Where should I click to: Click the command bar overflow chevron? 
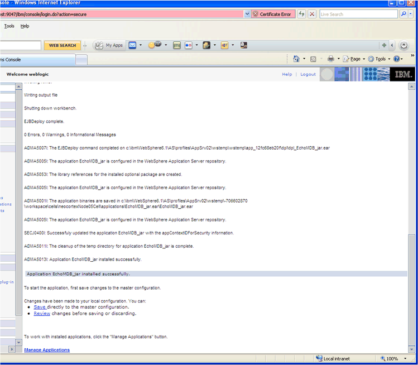[x=412, y=55]
